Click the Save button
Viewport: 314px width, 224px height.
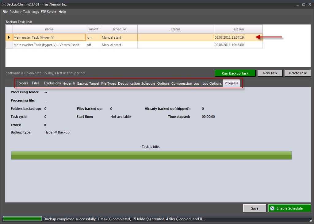(255, 208)
